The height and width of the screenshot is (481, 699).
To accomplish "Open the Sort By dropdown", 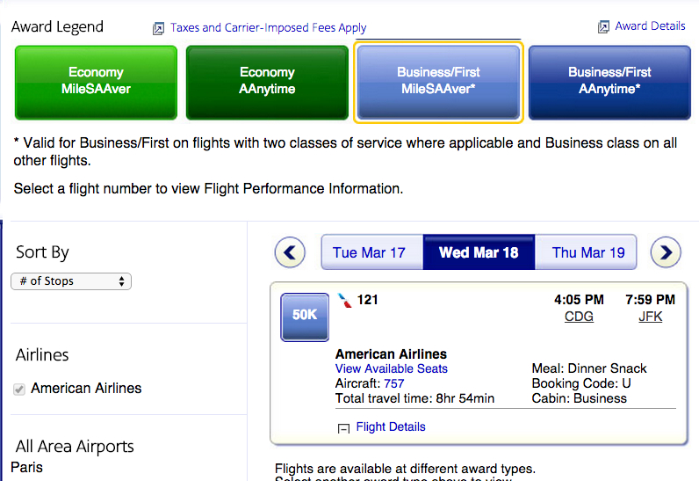I will (71, 281).
